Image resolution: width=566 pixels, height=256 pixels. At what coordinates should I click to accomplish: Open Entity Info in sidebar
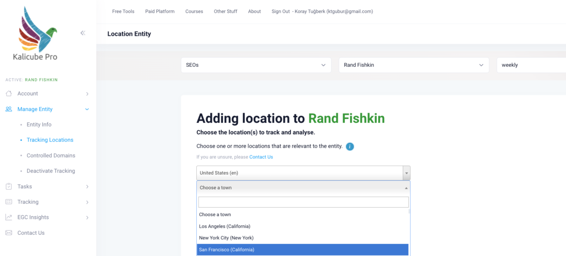click(x=39, y=125)
